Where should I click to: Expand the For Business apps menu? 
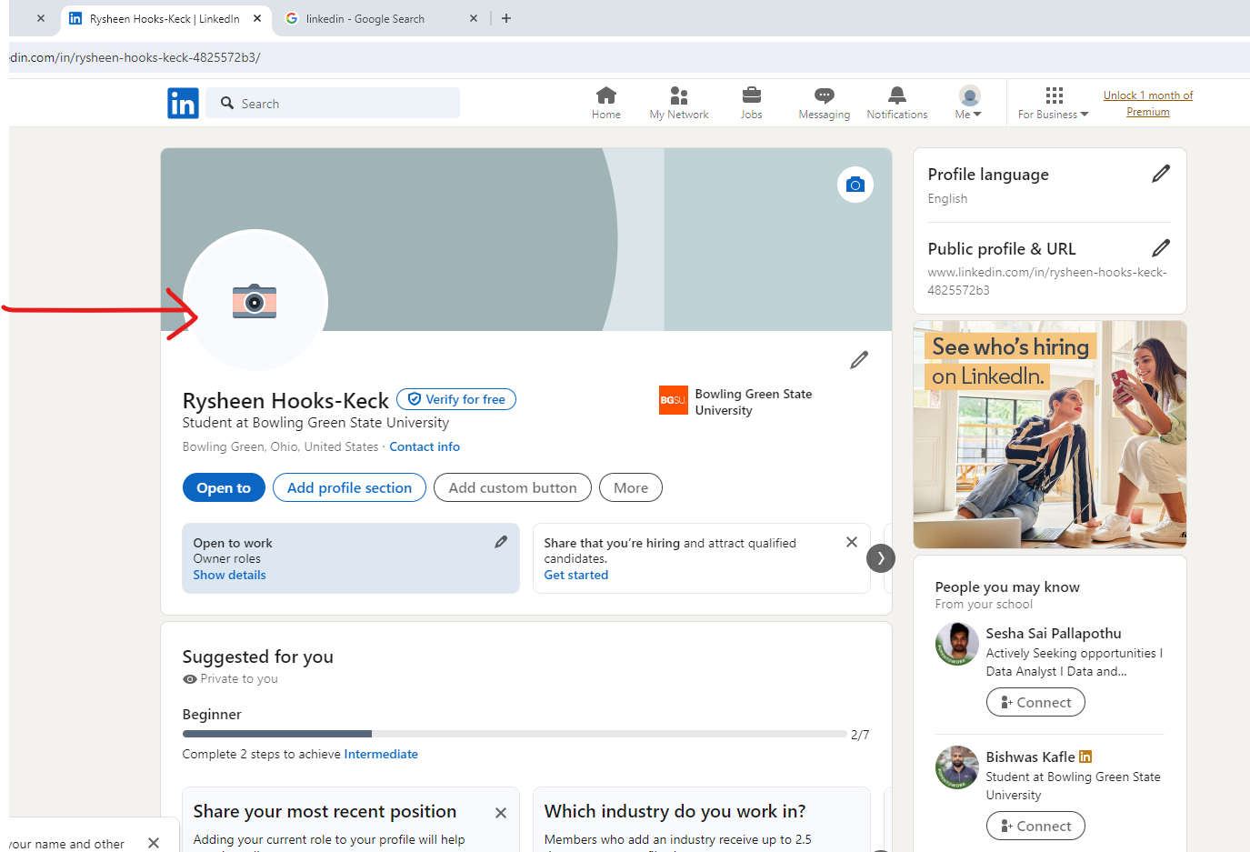click(x=1054, y=103)
